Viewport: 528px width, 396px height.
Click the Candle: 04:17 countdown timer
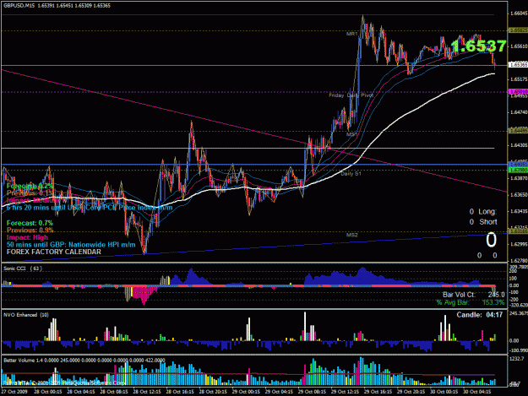pyautogui.click(x=480, y=315)
